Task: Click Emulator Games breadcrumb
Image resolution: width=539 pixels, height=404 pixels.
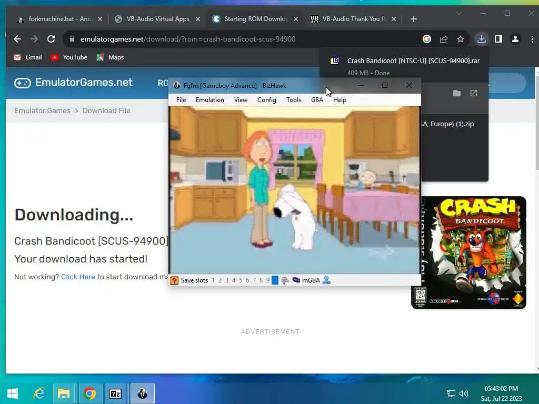Action: click(x=42, y=110)
